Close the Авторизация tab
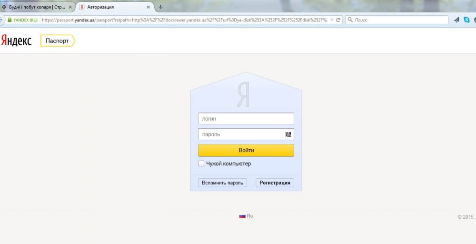 (x=148, y=7)
